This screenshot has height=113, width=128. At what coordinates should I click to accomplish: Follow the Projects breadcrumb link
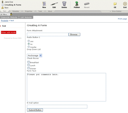click(x=5, y=20)
